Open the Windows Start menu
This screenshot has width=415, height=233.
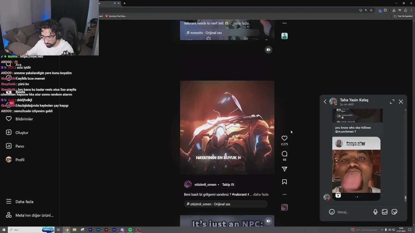(x=4, y=230)
